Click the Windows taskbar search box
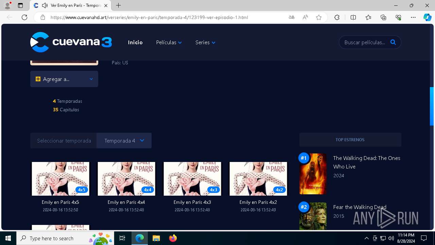Screen dimensions: 435x245 tap(65, 238)
